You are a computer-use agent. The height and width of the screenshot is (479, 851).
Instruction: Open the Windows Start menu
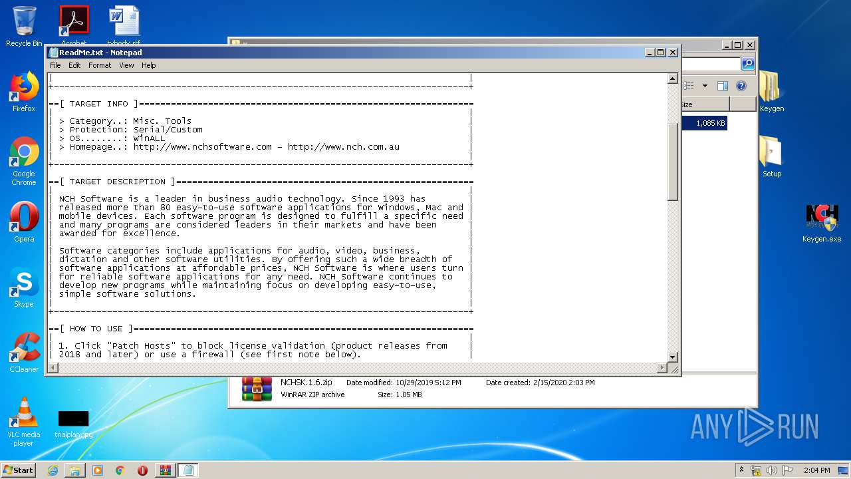pyautogui.click(x=19, y=470)
